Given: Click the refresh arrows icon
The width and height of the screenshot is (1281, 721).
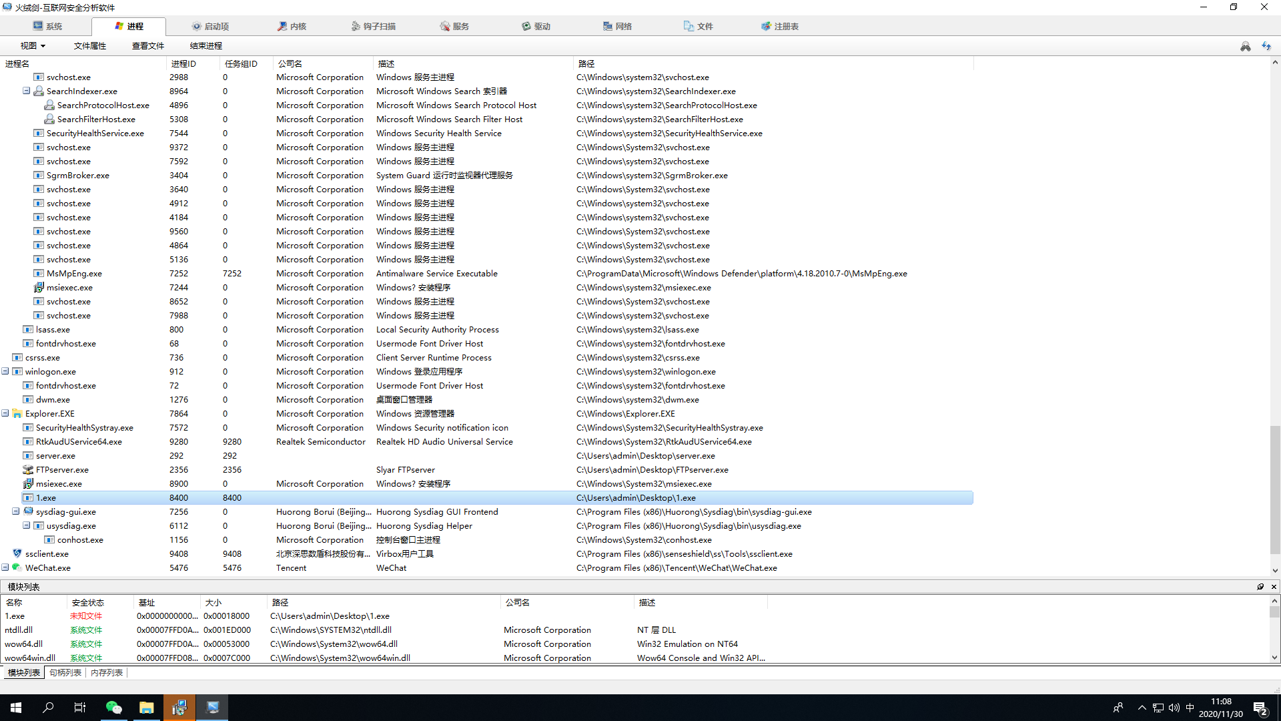Looking at the screenshot, I should tap(1266, 46).
